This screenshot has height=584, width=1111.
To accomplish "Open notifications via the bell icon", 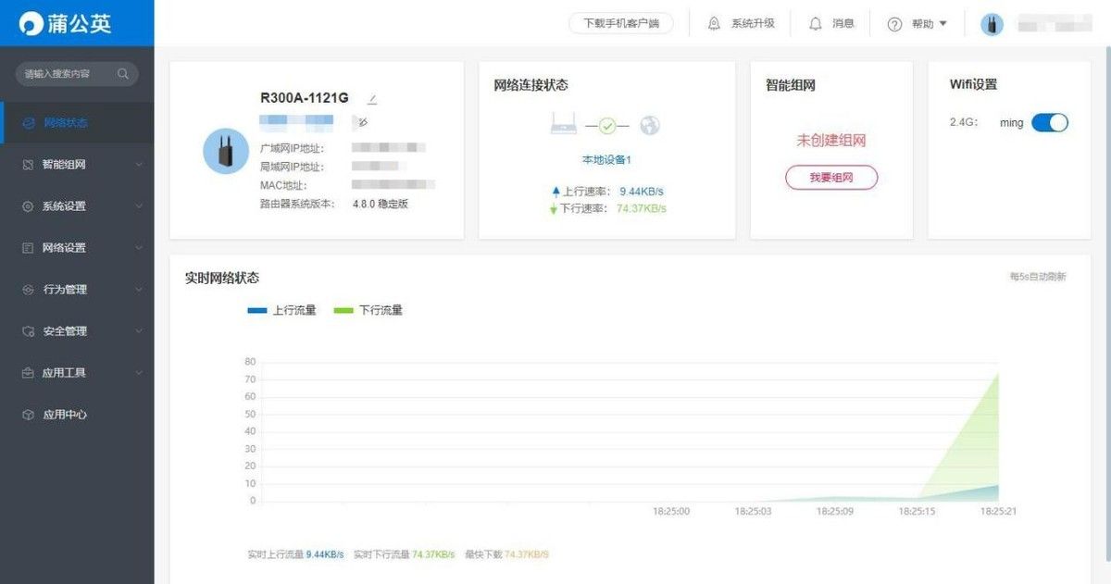I will [815, 24].
